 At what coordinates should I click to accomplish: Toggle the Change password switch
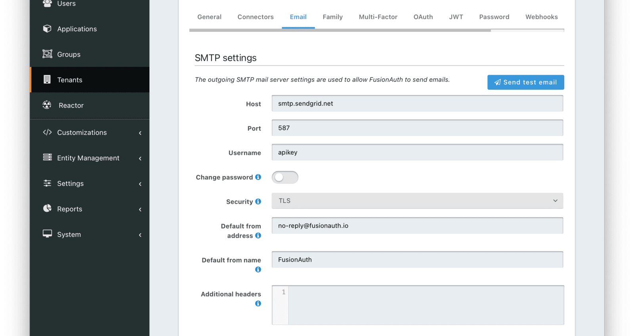click(285, 177)
